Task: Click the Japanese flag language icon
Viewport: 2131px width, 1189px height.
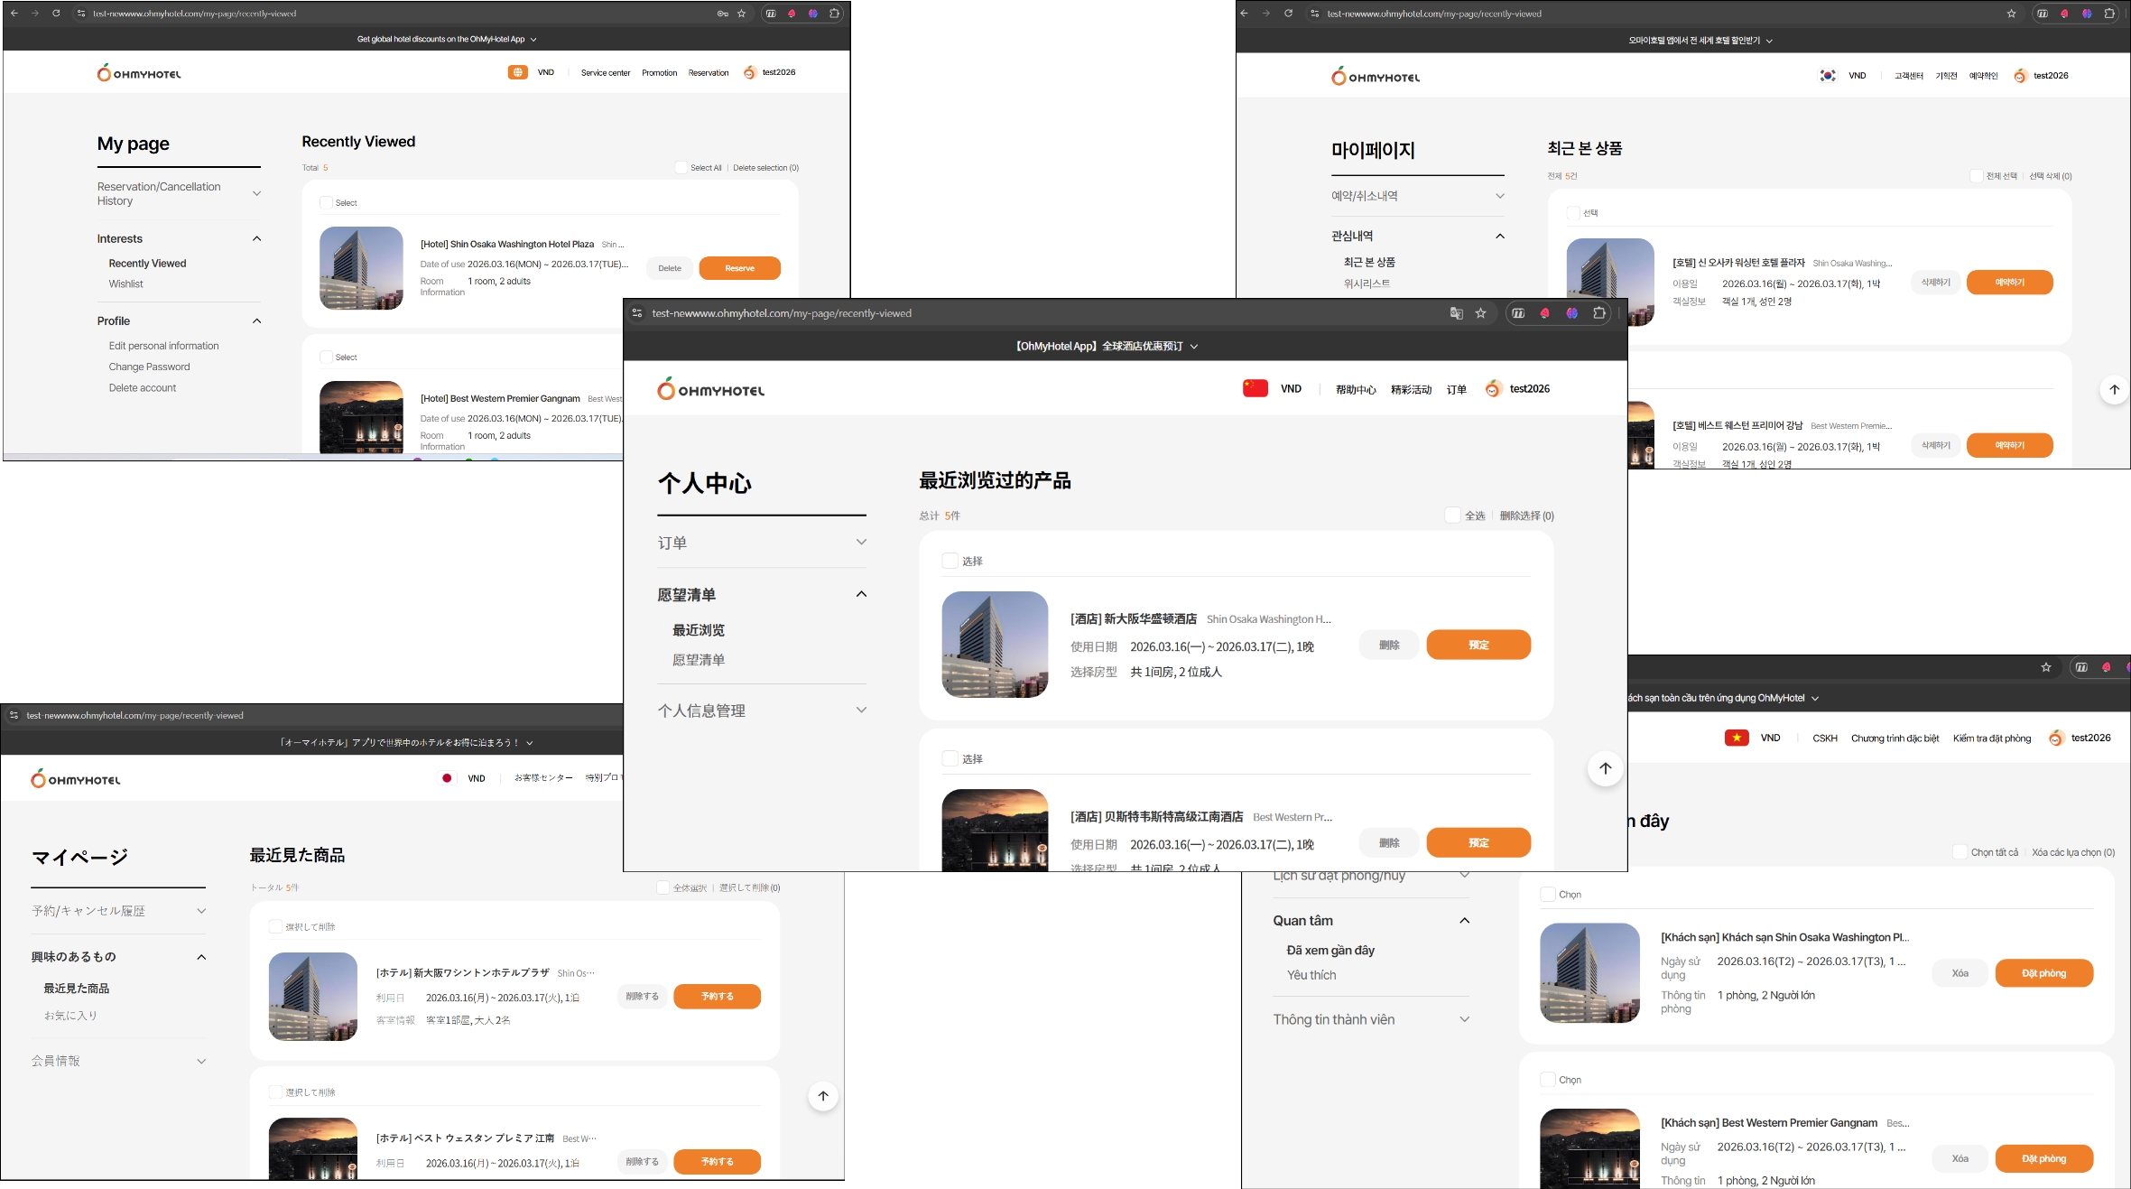Action: [447, 778]
